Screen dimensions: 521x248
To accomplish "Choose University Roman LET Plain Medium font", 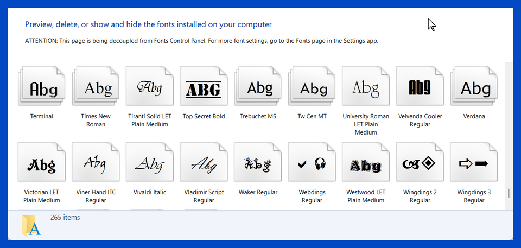I will click(x=366, y=87).
